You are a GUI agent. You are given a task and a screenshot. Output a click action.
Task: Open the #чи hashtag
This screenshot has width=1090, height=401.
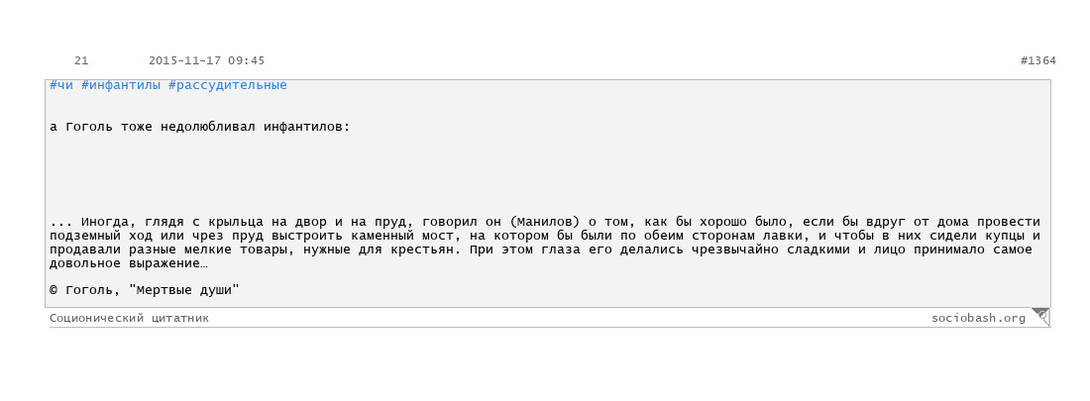click(x=61, y=85)
